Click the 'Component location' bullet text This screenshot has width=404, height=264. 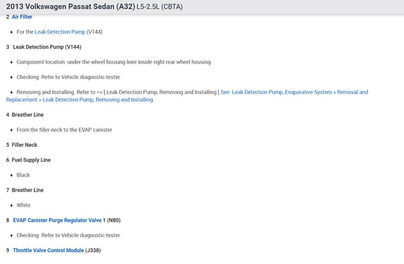(113, 62)
